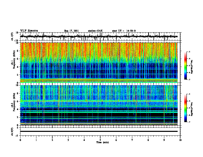Viewport: 203px width, 157px height.
Task: Click time axis tick label "0"
Action: pos(20,140)
